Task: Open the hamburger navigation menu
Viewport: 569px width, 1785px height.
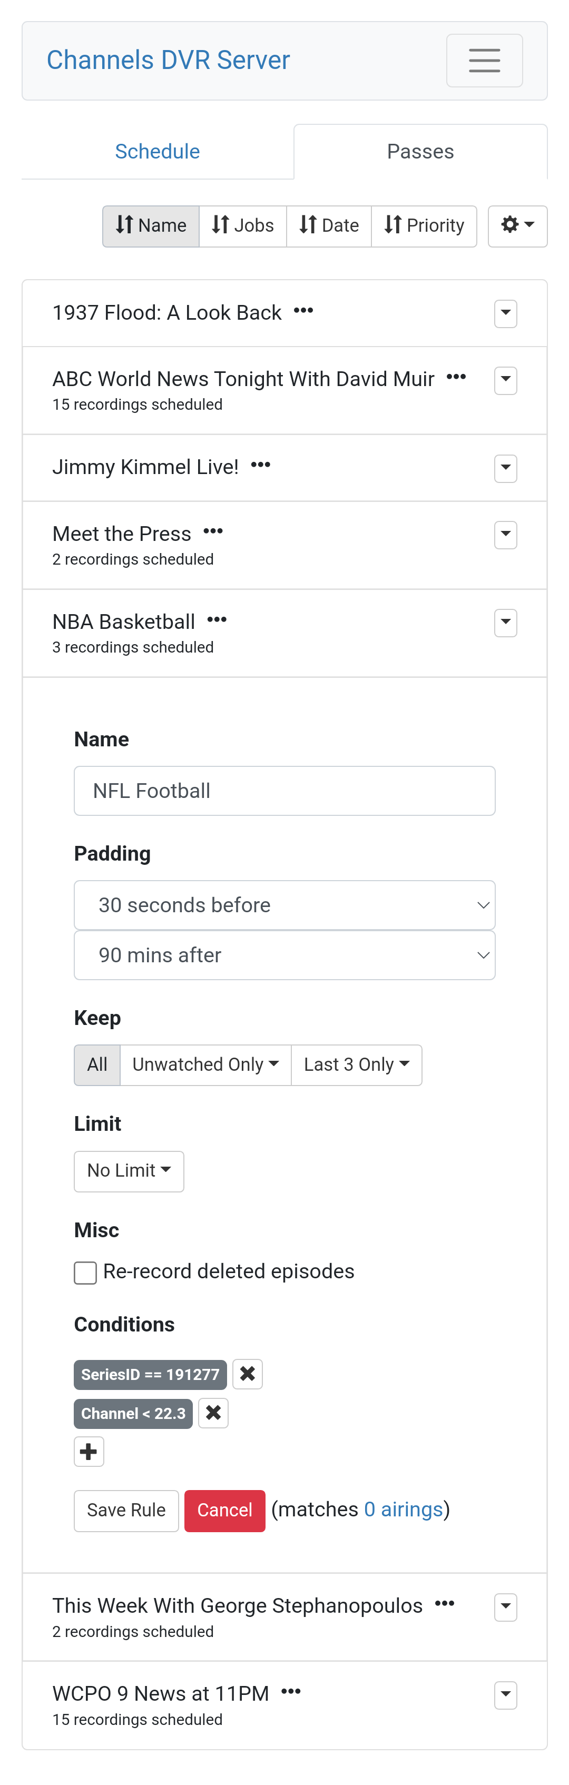Action: [484, 61]
